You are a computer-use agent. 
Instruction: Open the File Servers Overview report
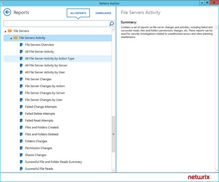coord(39,45)
